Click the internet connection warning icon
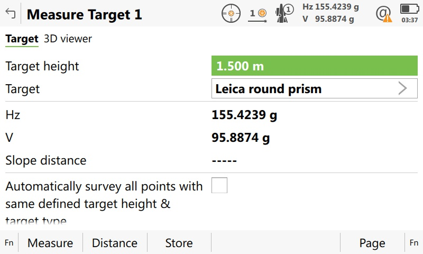 [384, 14]
